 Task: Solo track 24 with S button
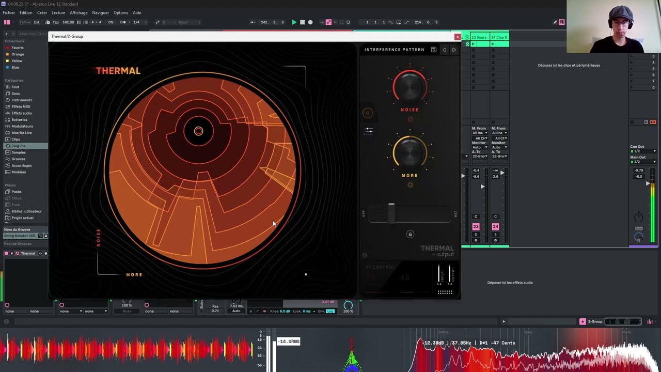(495, 235)
